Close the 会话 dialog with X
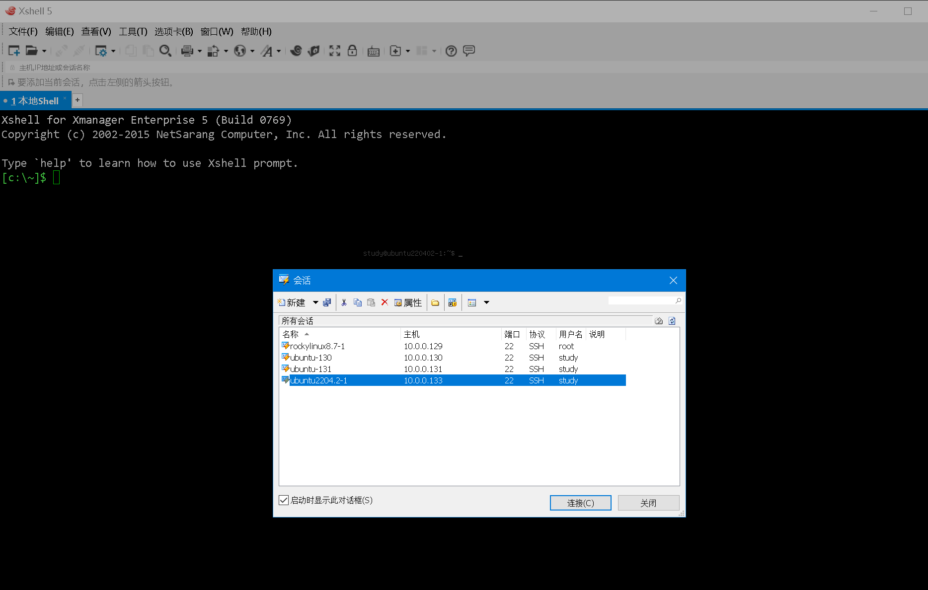This screenshot has height=590, width=928. pyautogui.click(x=673, y=281)
